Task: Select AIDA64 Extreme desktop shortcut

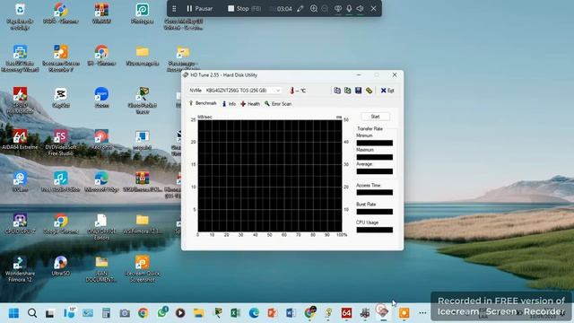Action: pyautogui.click(x=20, y=139)
